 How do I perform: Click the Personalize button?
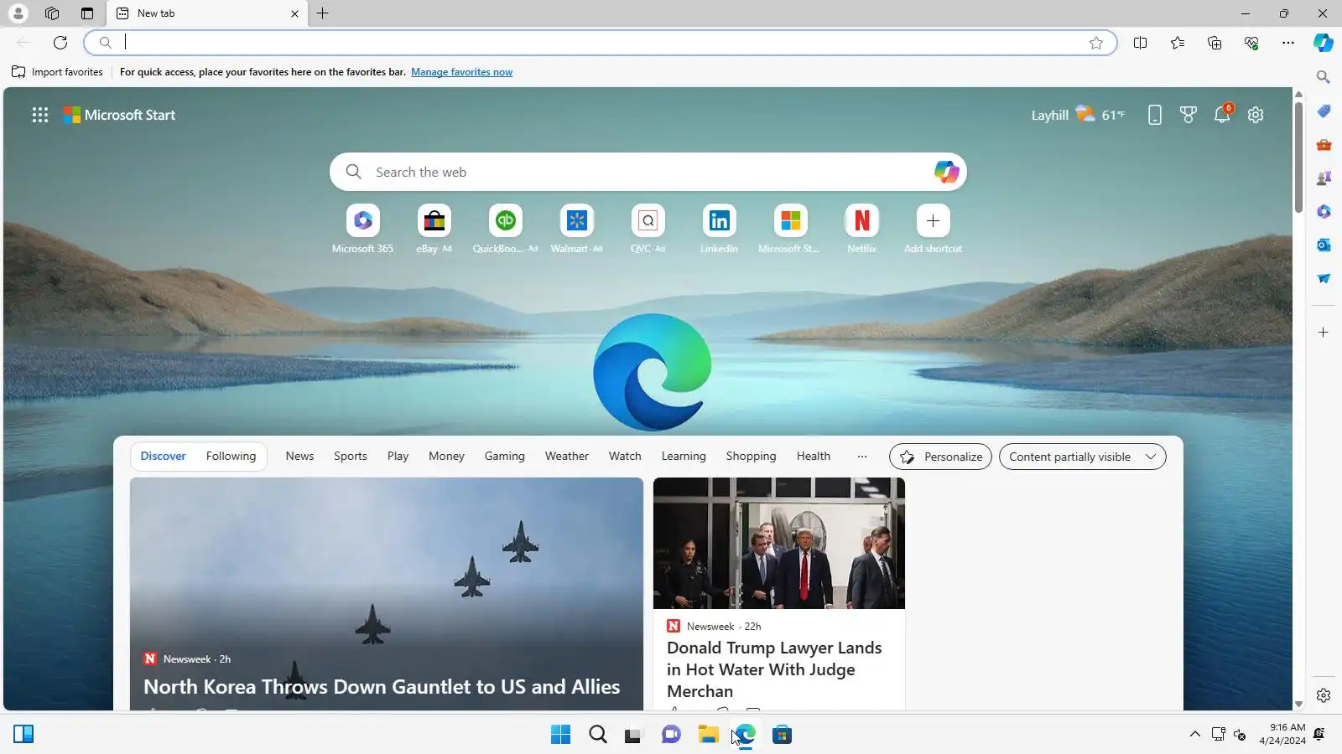940,457
